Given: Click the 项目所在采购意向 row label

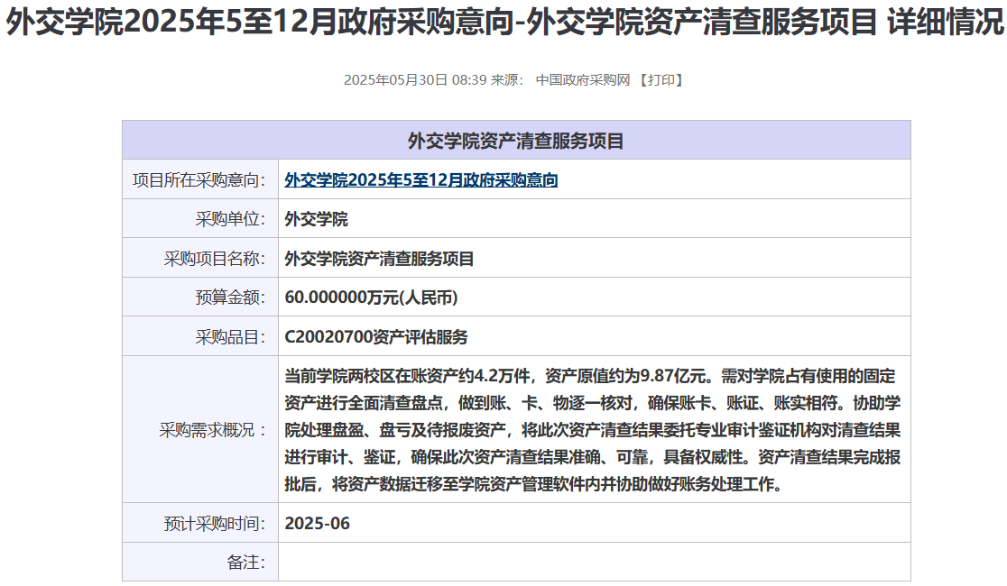Looking at the screenshot, I should click(199, 179).
